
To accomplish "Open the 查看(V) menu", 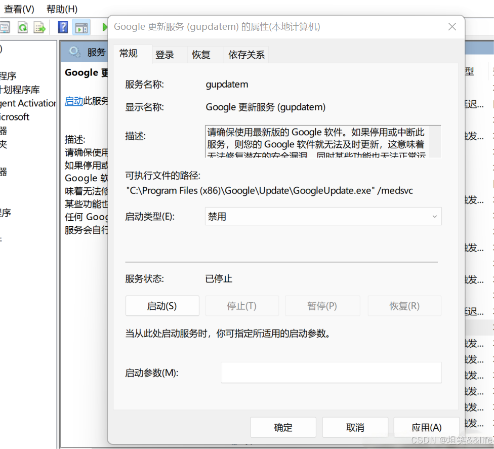I will click(19, 9).
